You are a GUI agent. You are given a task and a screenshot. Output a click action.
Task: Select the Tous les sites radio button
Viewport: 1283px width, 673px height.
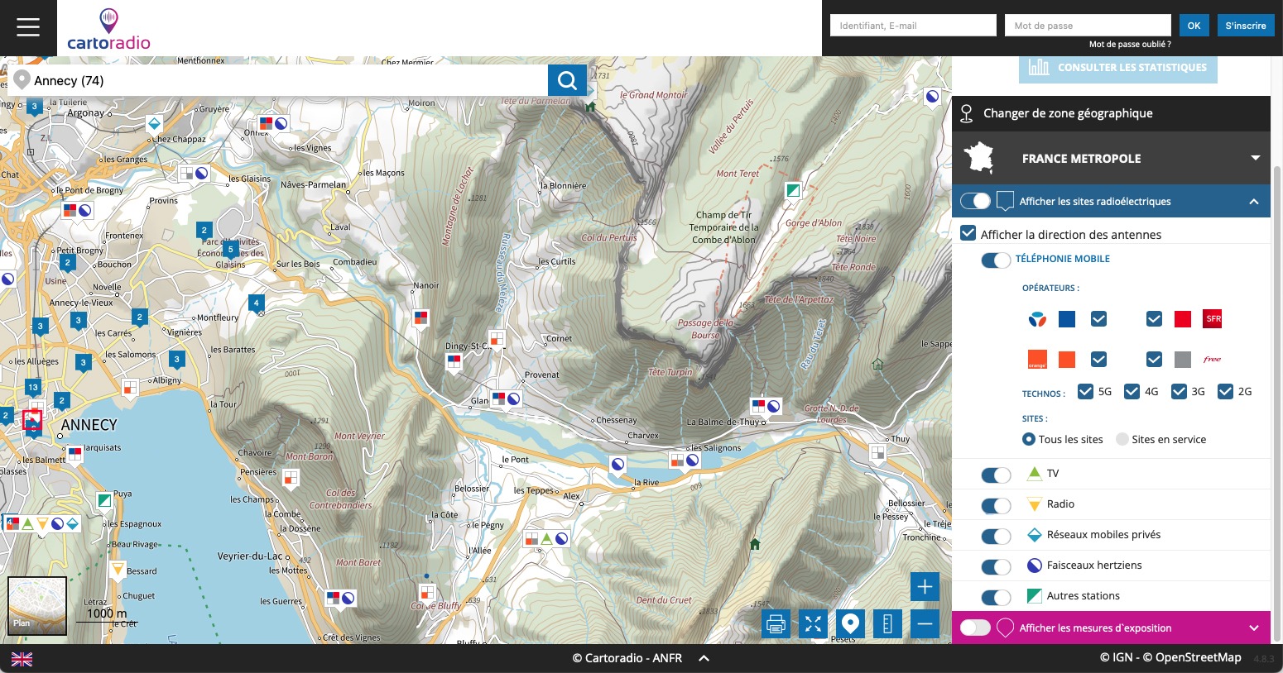point(1029,439)
